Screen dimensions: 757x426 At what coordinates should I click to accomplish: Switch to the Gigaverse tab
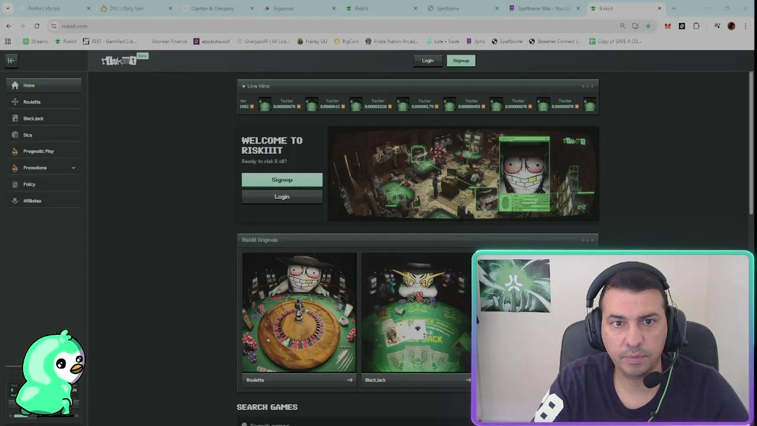[x=297, y=8]
